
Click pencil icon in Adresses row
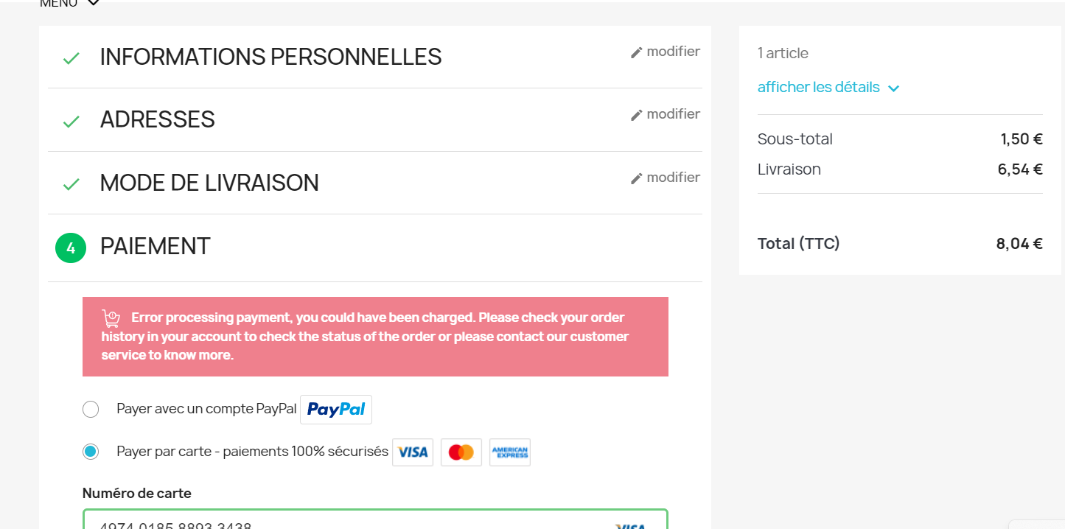(x=637, y=115)
